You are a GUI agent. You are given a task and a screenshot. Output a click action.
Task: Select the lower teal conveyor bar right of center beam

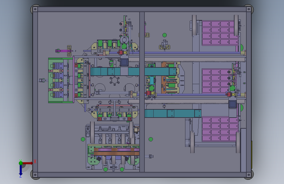[173, 113]
